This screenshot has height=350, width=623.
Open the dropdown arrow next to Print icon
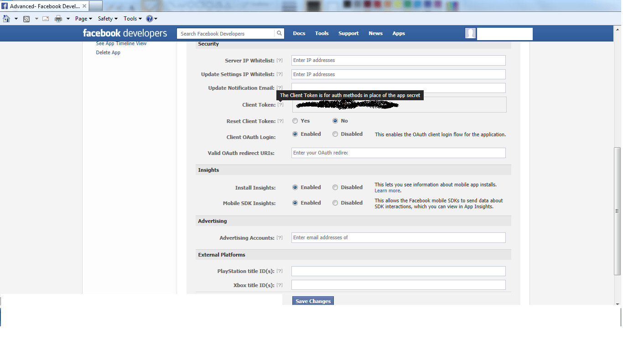coord(68,19)
